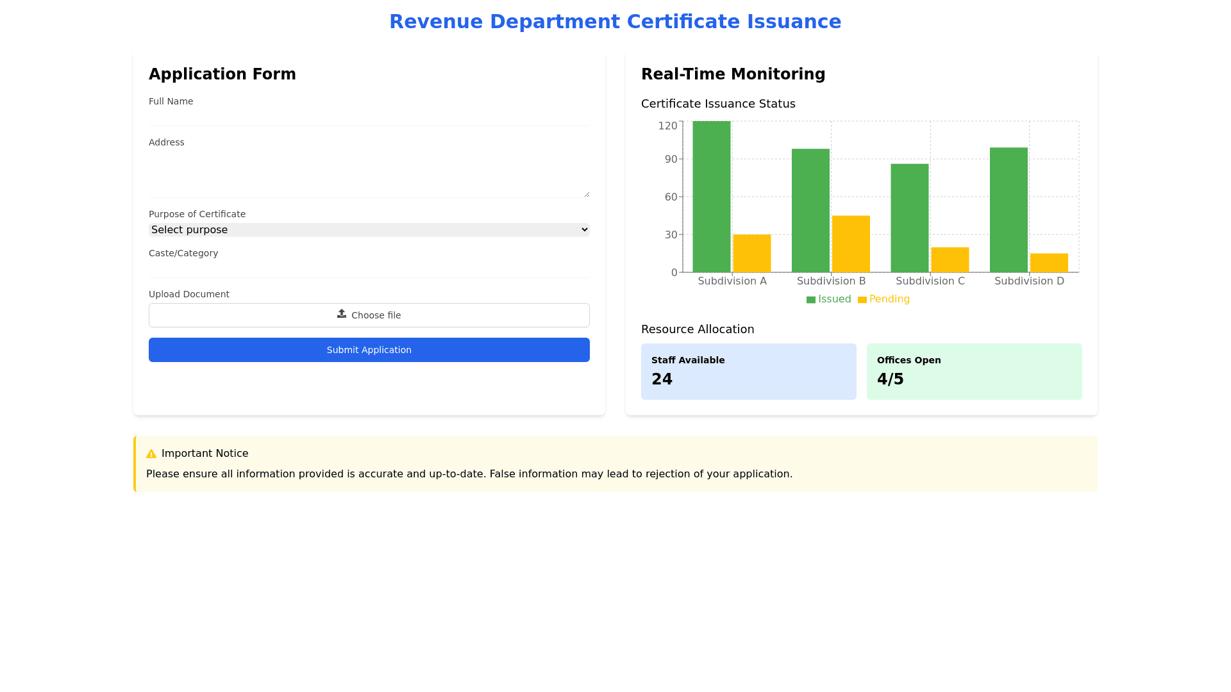This screenshot has width=1231, height=692.
Task: Click the yellow Pending legend square
Action: click(x=862, y=300)
